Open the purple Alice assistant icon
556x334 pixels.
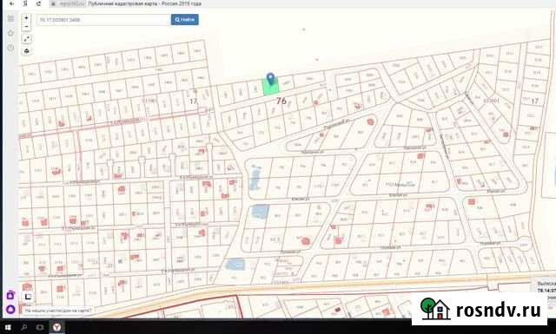pos(10,310)
